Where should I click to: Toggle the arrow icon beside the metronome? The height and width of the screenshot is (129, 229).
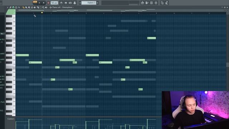(66, 3)
